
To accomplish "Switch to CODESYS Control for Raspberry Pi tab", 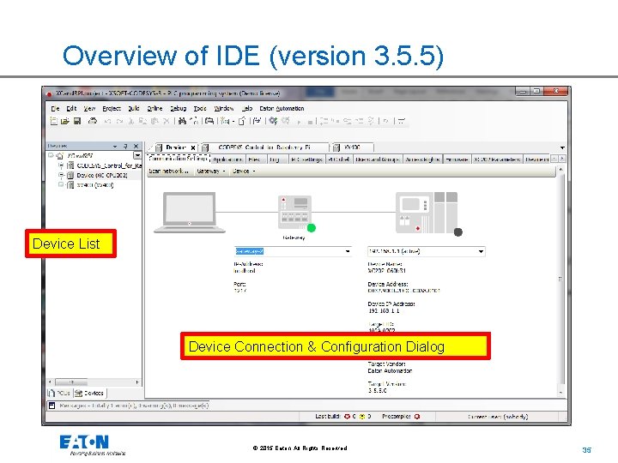I will (x=264, y=147).
